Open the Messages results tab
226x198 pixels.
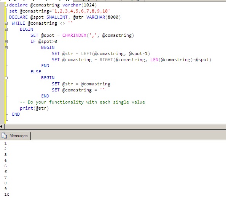pyautogui.click(x=16, y=136)
